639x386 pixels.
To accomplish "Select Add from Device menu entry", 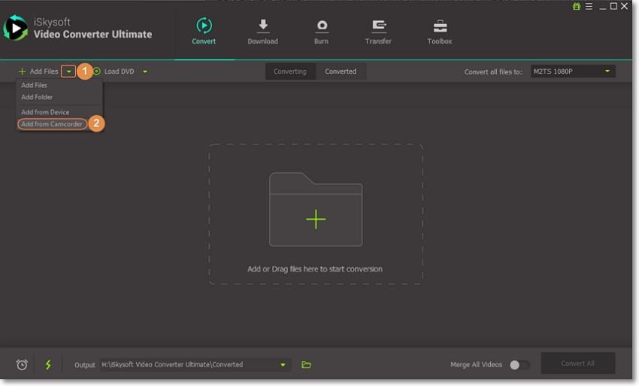I will pos(45,112).
